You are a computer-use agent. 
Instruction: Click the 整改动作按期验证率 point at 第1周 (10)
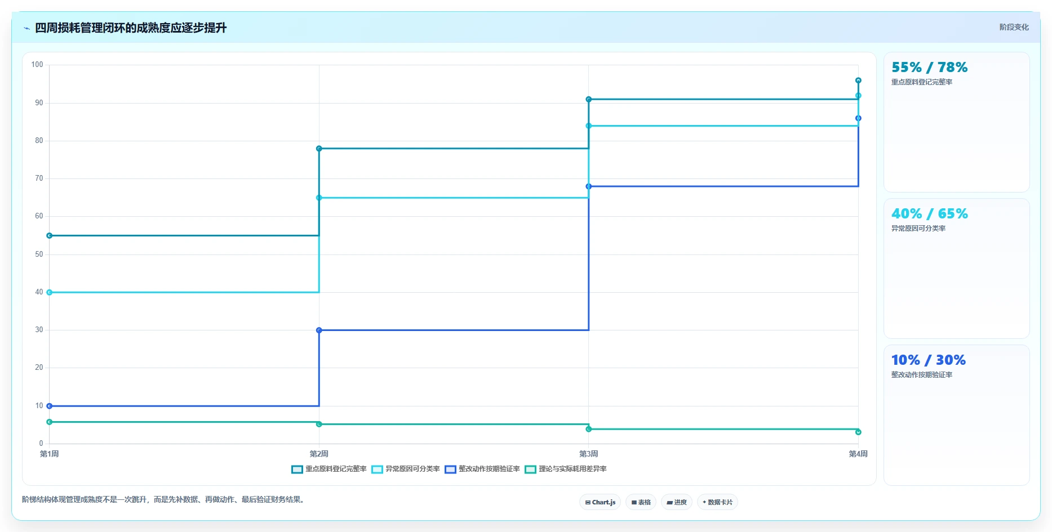(x=50, y=406)
